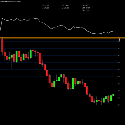The height and width of the screenshot is (125, 125).
Task: Click the close value 'C: 19.43'
Action: [x=45, y=8]
